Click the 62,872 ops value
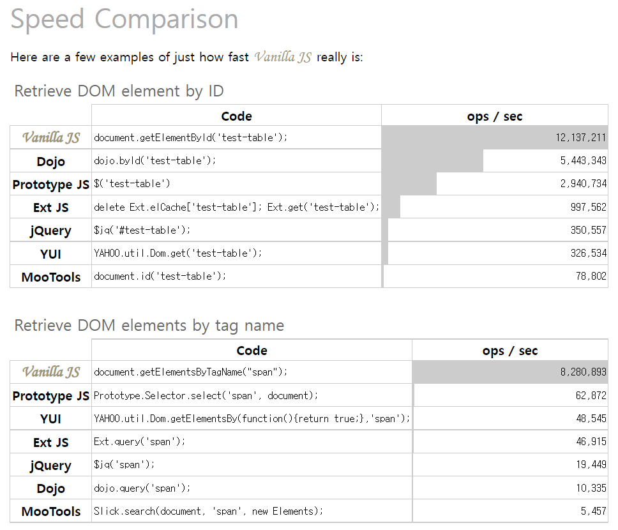Screen dimensions: 618x530 pos(591,395)
